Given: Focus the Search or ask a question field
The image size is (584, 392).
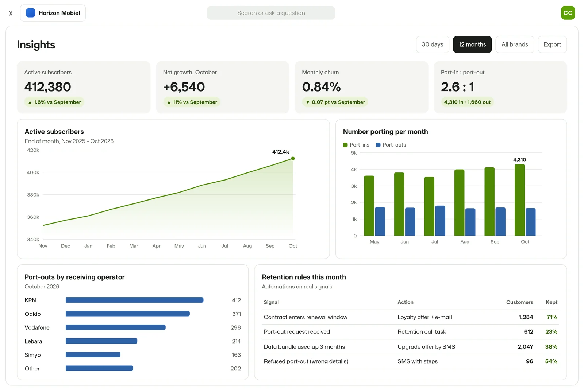Looking at the screenshot, I should [x=271, y=13].
